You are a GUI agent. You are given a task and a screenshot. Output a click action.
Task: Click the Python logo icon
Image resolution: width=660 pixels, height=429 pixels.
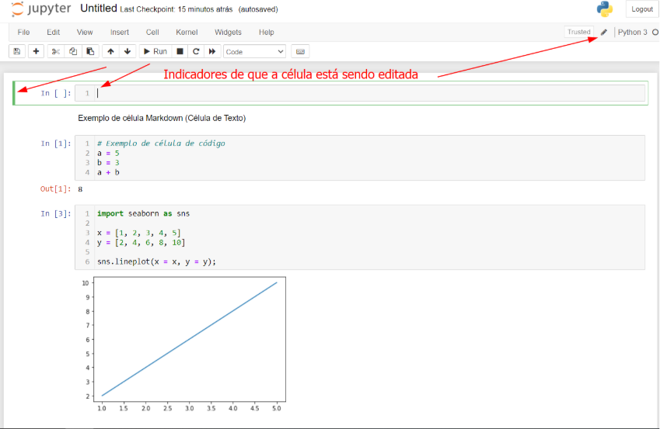[x=605, y=9]
